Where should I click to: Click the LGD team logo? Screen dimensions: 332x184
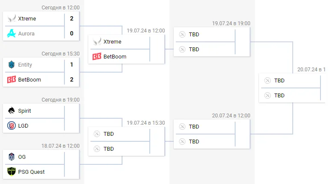click(x=12, y=126)
